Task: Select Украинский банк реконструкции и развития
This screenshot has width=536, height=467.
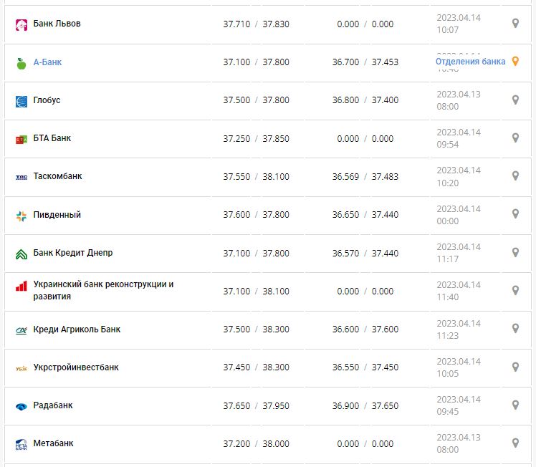Action: [103, 290]
